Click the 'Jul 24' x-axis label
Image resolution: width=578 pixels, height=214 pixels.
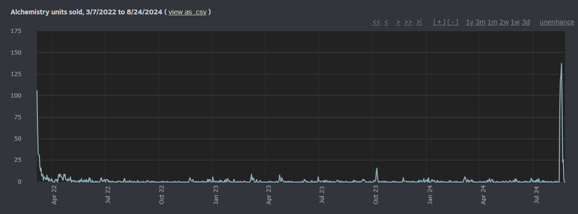coord(537,195)
